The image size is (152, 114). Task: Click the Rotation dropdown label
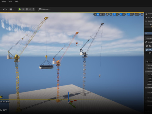pos(150,78)
